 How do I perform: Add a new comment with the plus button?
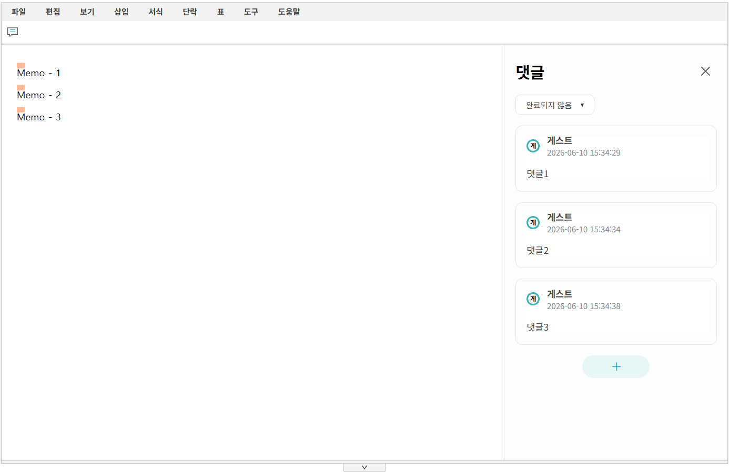click(616, 366)
